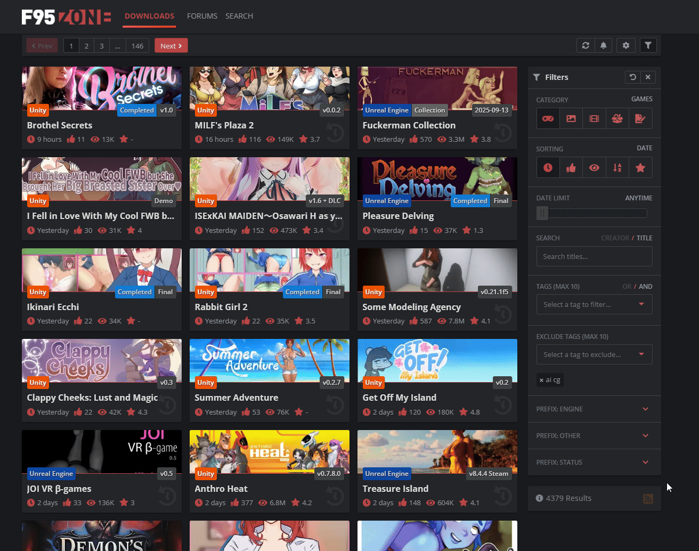Click the 'Unreal Engine' badge on Treasure Island
Image resolution: width=699 pixels, height=551 pixels.
[x=387, y=474]
